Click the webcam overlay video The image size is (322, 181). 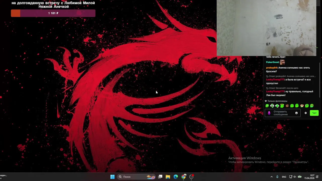266,28
